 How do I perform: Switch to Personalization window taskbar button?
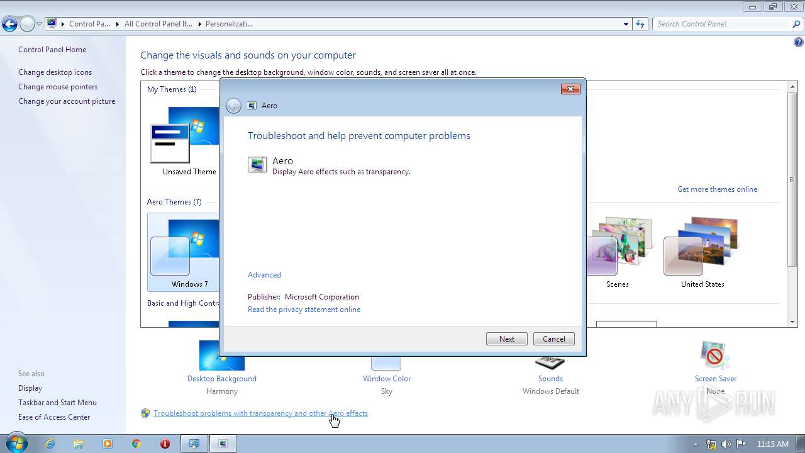click(x=194, y=444)
